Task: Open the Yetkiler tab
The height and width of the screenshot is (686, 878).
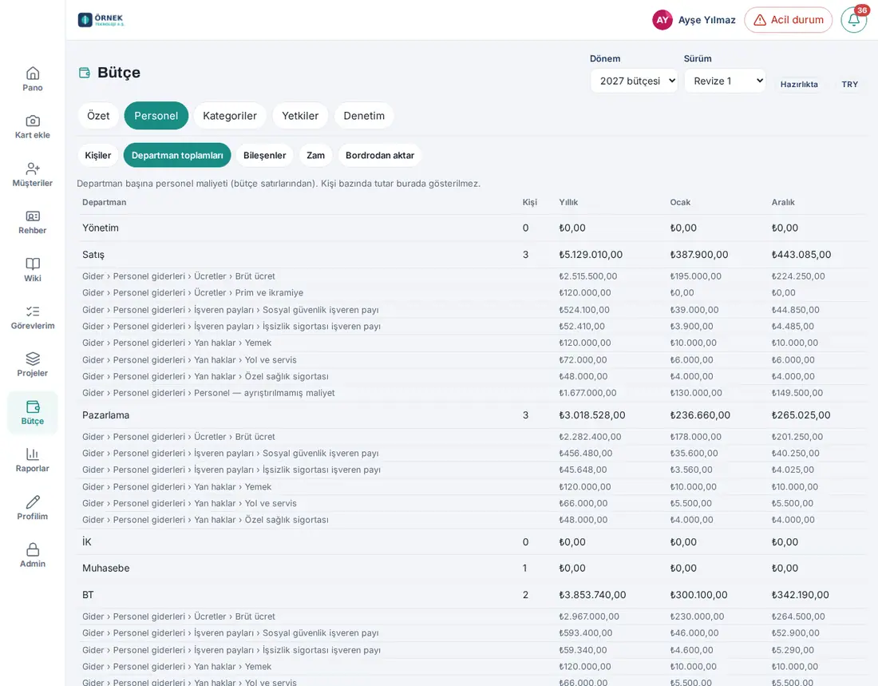Action: point(300,116)
